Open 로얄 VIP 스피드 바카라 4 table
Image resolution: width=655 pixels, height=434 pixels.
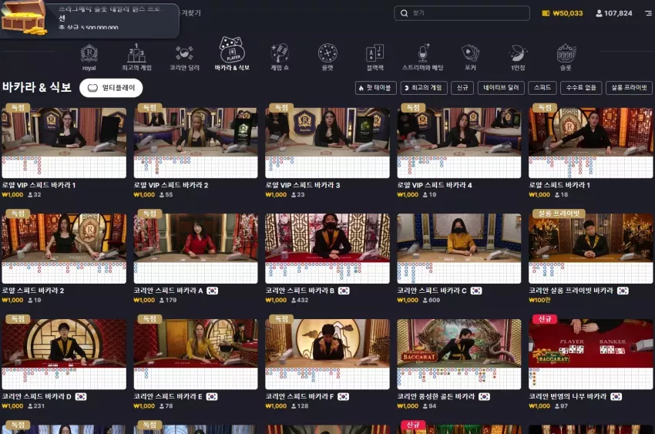click(458, 143)
